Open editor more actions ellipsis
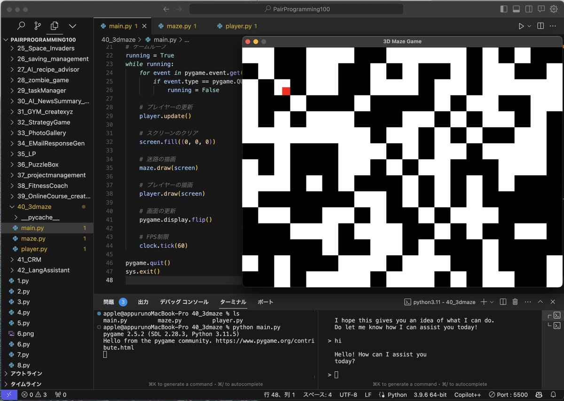 click(x=554, y=26)
